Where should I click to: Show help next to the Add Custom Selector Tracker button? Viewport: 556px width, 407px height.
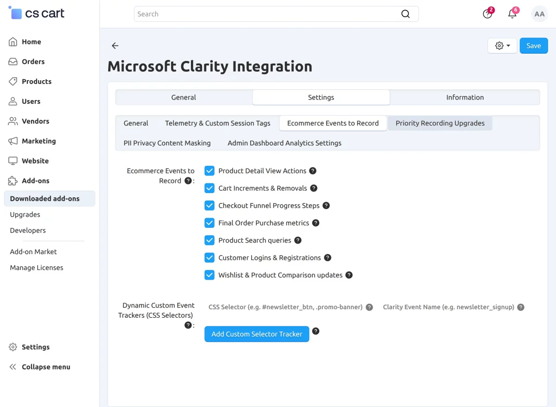click(x=316, y=332)
